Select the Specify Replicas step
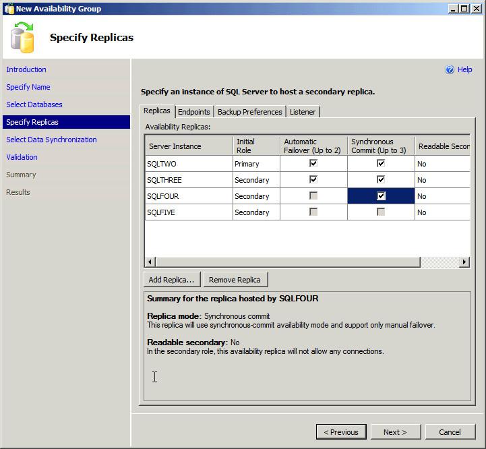 pos(66,122)
